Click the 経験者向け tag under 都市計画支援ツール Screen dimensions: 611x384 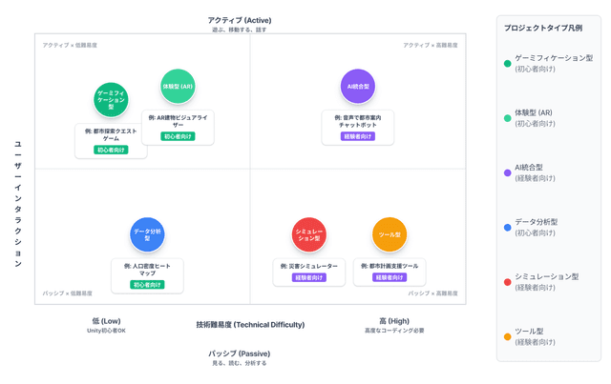389,277
